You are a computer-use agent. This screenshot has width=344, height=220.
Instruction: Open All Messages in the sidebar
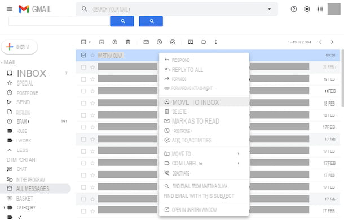point(35,188)
